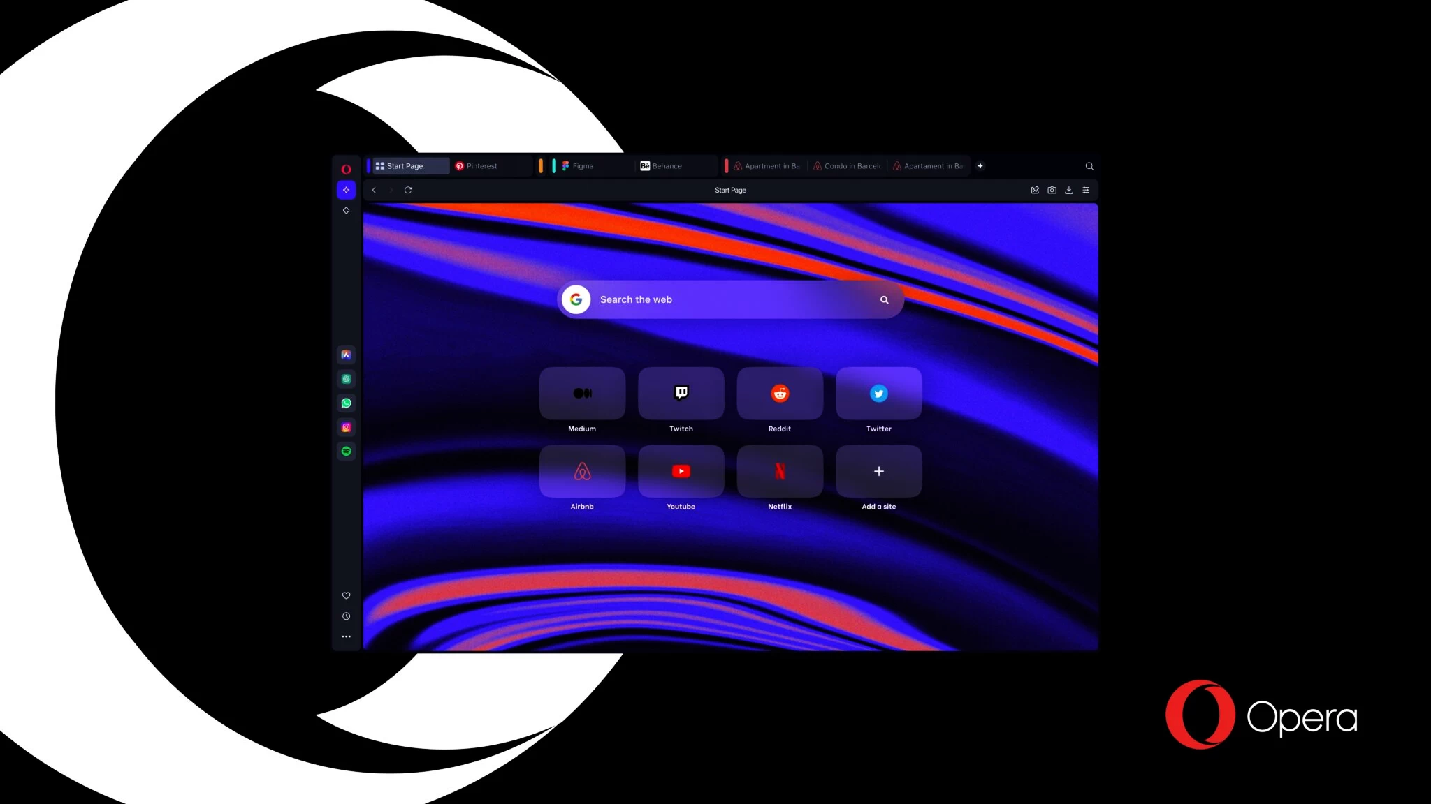Open the search tabs magnifier icon
The image size is (1431, 804).
pos(1089,166)
